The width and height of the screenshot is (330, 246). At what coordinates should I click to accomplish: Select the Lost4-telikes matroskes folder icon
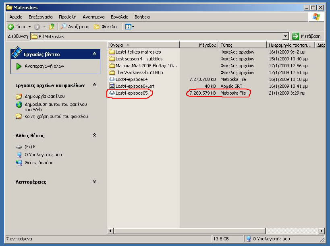pyautogui.click(x=112, y=52)
